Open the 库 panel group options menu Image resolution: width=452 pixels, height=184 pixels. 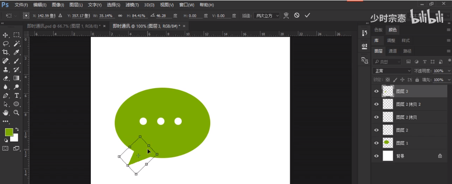[449, 41]
